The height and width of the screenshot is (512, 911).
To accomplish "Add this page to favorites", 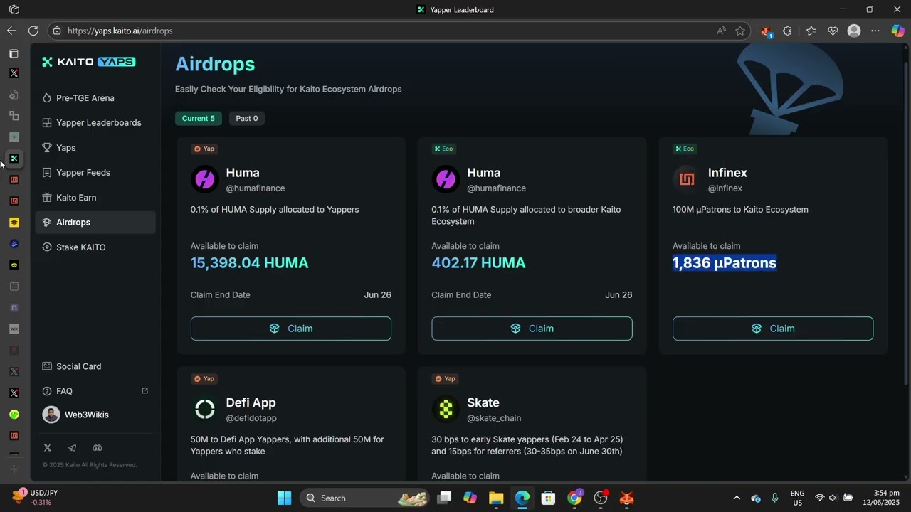I will click(x=740, y=31).
